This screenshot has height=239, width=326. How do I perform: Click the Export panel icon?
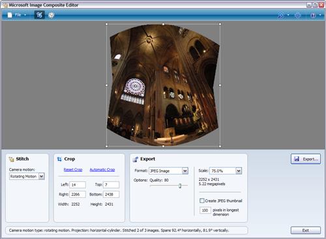(x=136, y=159)
